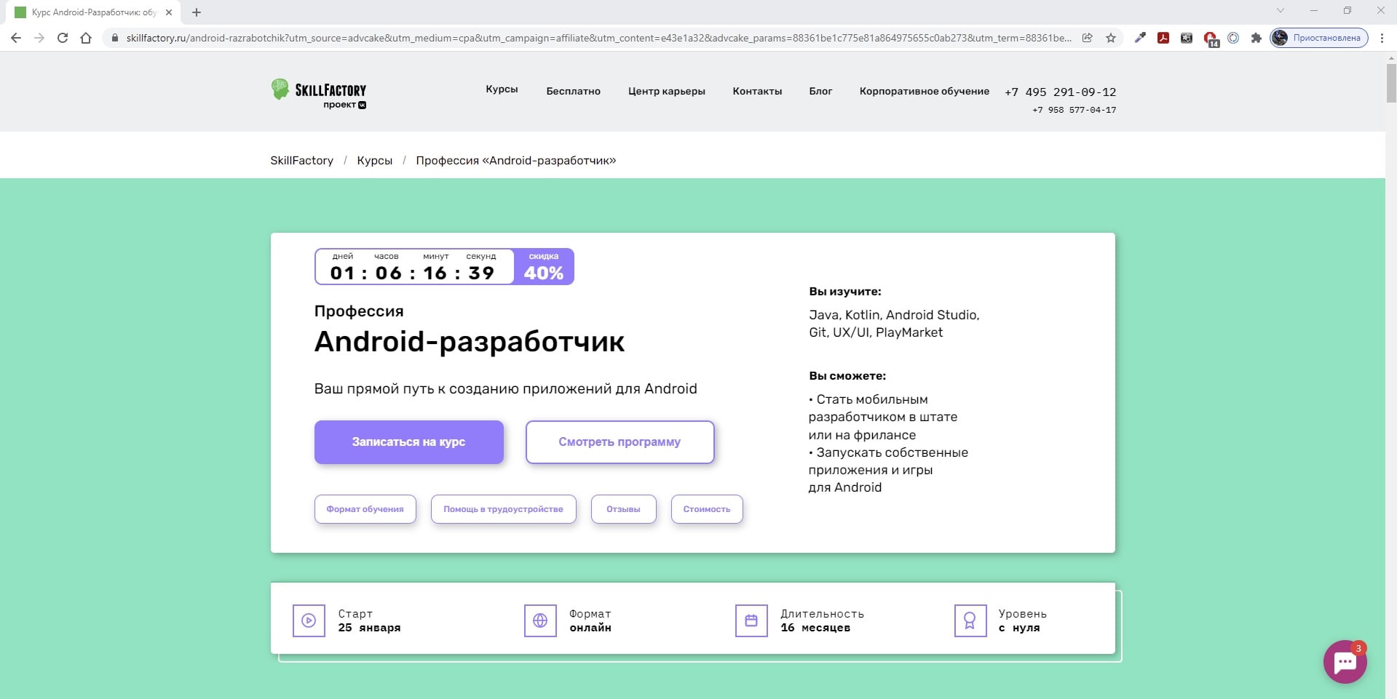Open the Блог menu item
Viewport: 1397px width, 699px height.
(820, 91)
